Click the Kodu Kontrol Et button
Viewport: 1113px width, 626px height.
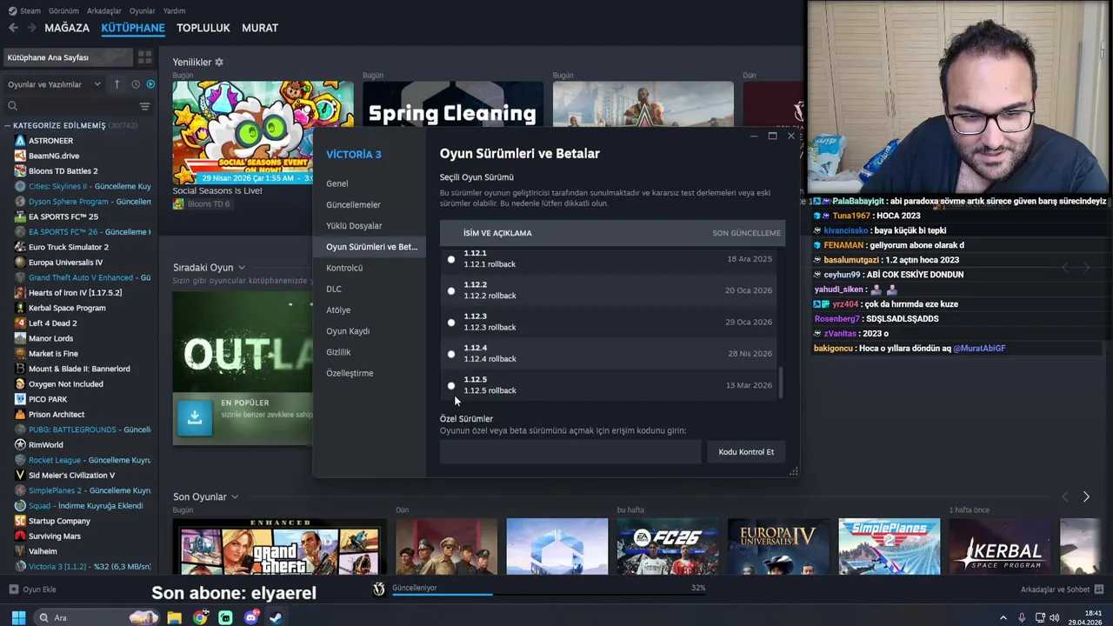[x=746, y=451]
